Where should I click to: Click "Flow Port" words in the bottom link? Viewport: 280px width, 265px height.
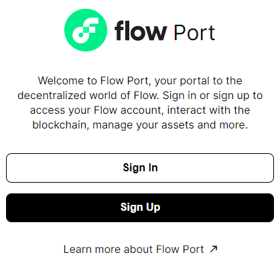(x=180, y=249)
